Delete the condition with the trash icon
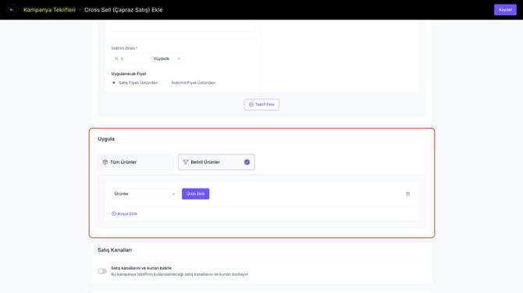 coord(407,194)
